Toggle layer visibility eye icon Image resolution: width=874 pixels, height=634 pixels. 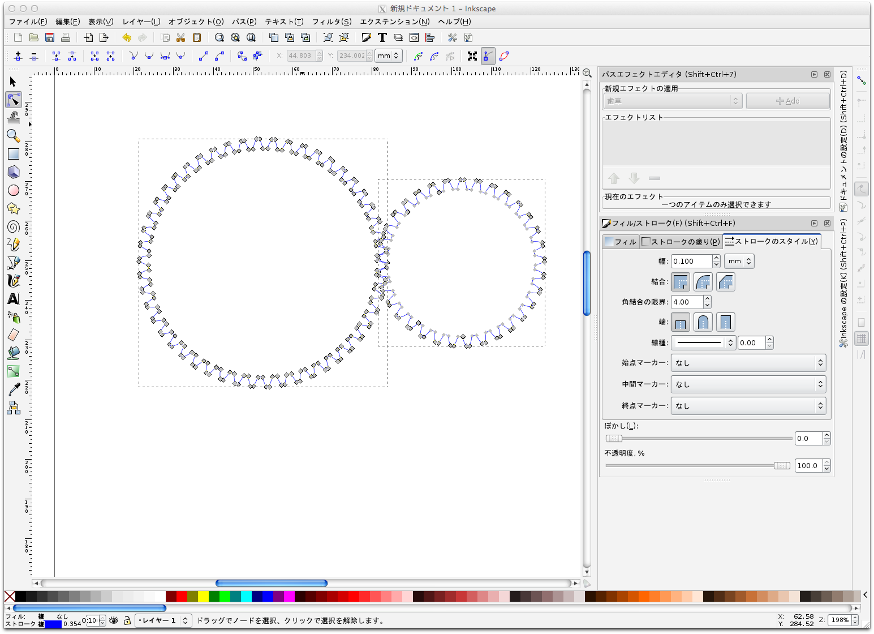click(x=114, y=620)
